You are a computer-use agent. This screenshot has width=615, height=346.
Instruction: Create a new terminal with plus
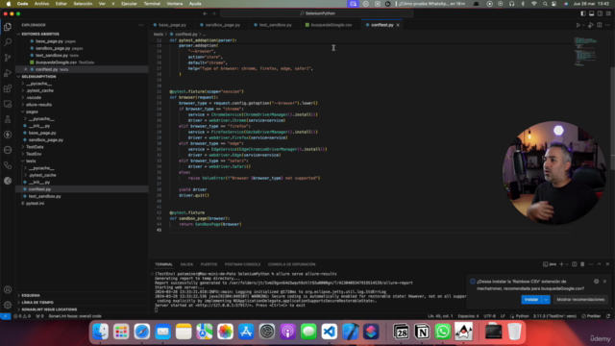[561, 264]
